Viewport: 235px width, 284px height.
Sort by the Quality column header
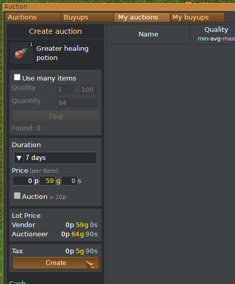212,34
